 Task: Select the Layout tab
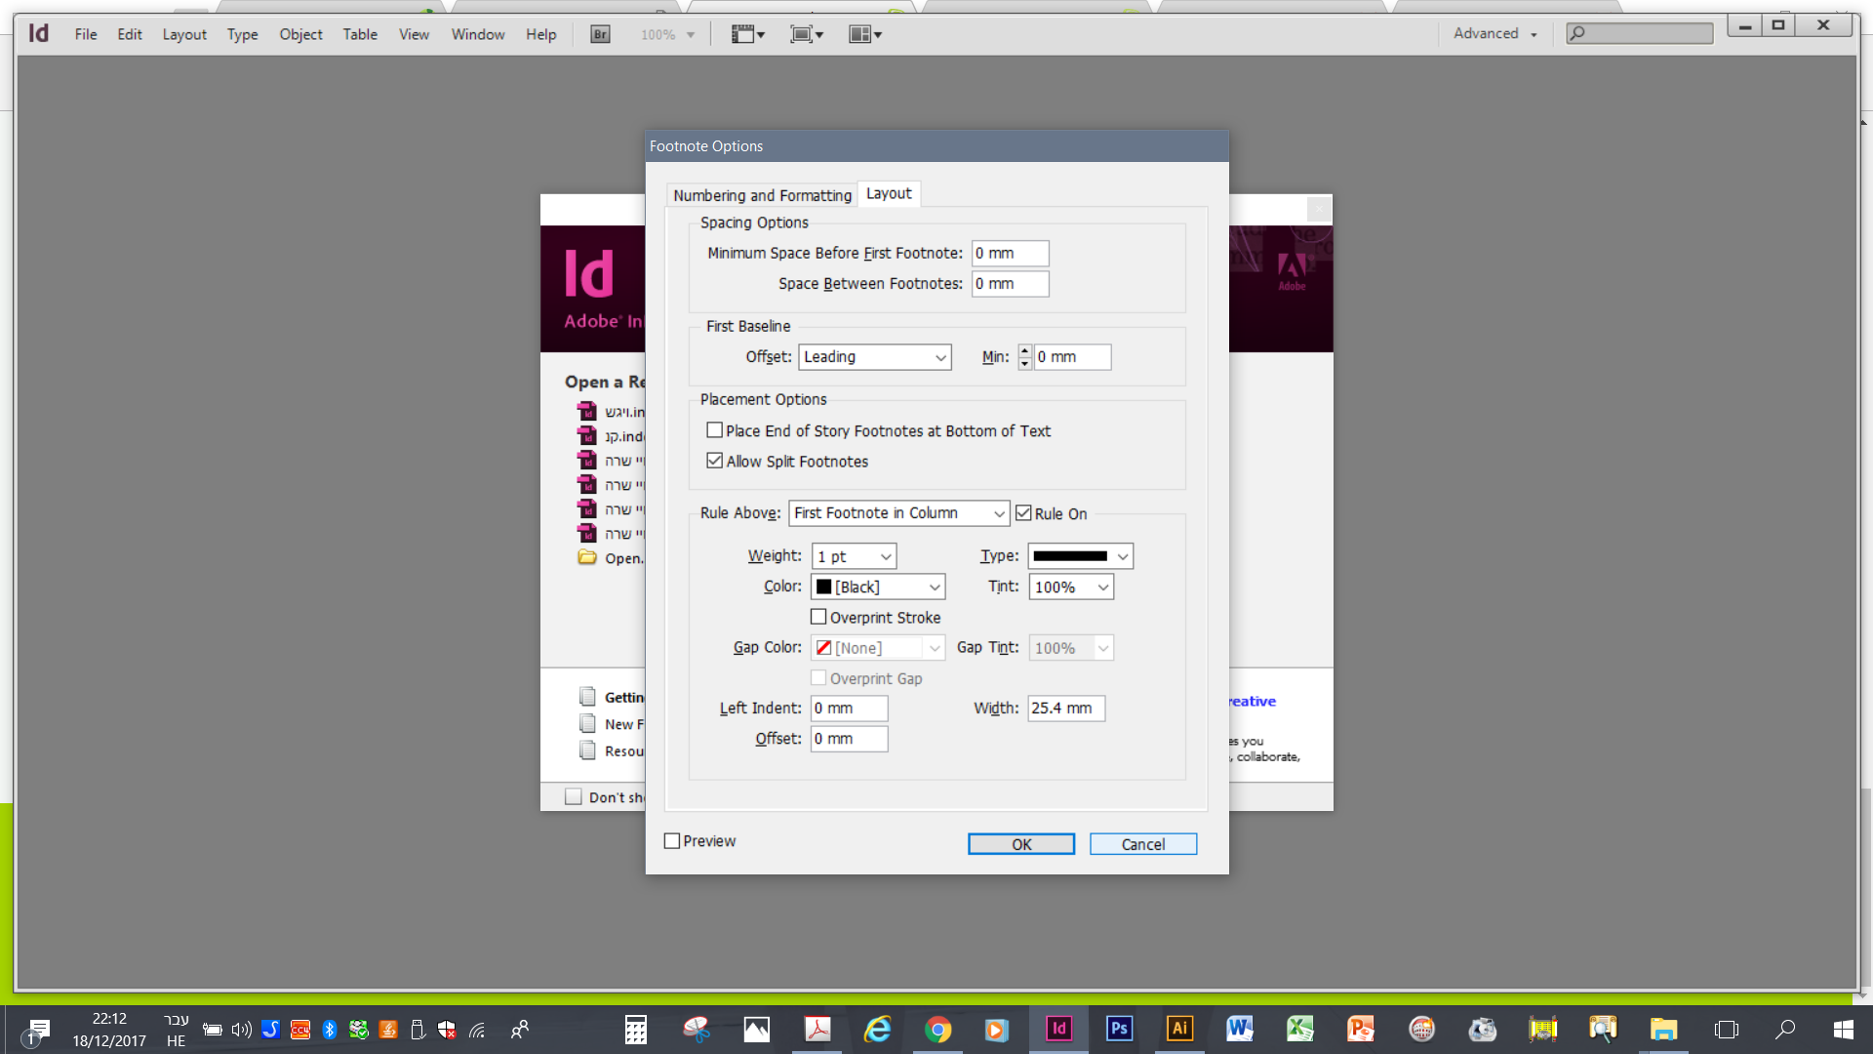tap(889, 193)
